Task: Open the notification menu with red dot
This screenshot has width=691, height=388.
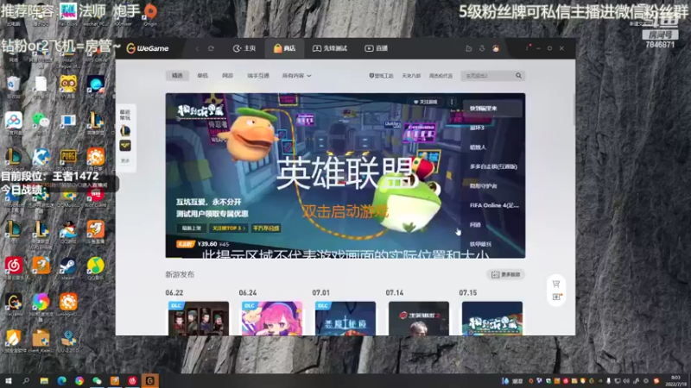Action: pyautogui.click(x=527, y=48)
